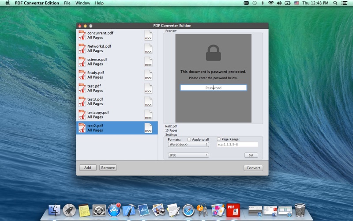Screen dimensions: 353x221
Task: Click the DOCX output icon for Study.pdf
Action: coord(148,75)
